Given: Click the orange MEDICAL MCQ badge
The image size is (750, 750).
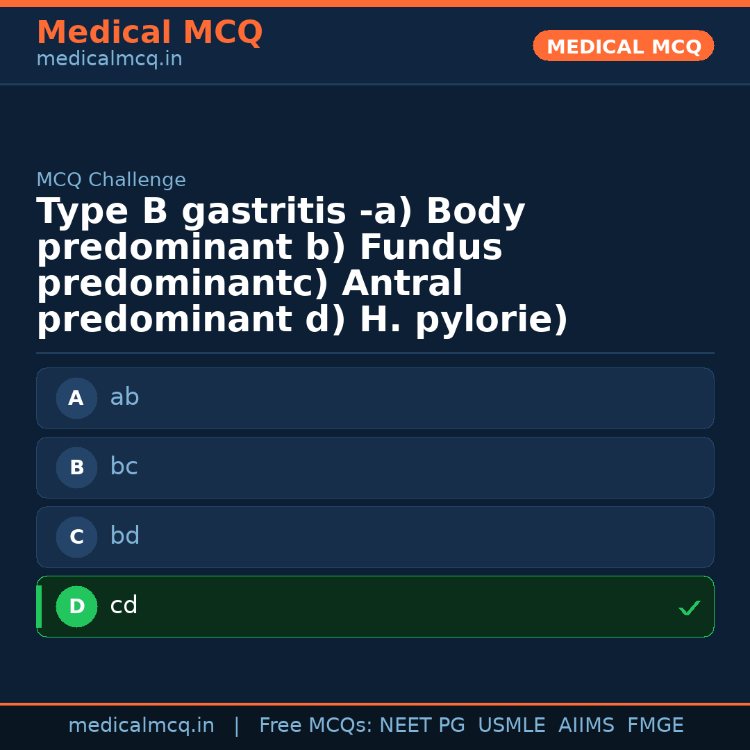Looking at the screenshot, I should (x=623, y=46).
